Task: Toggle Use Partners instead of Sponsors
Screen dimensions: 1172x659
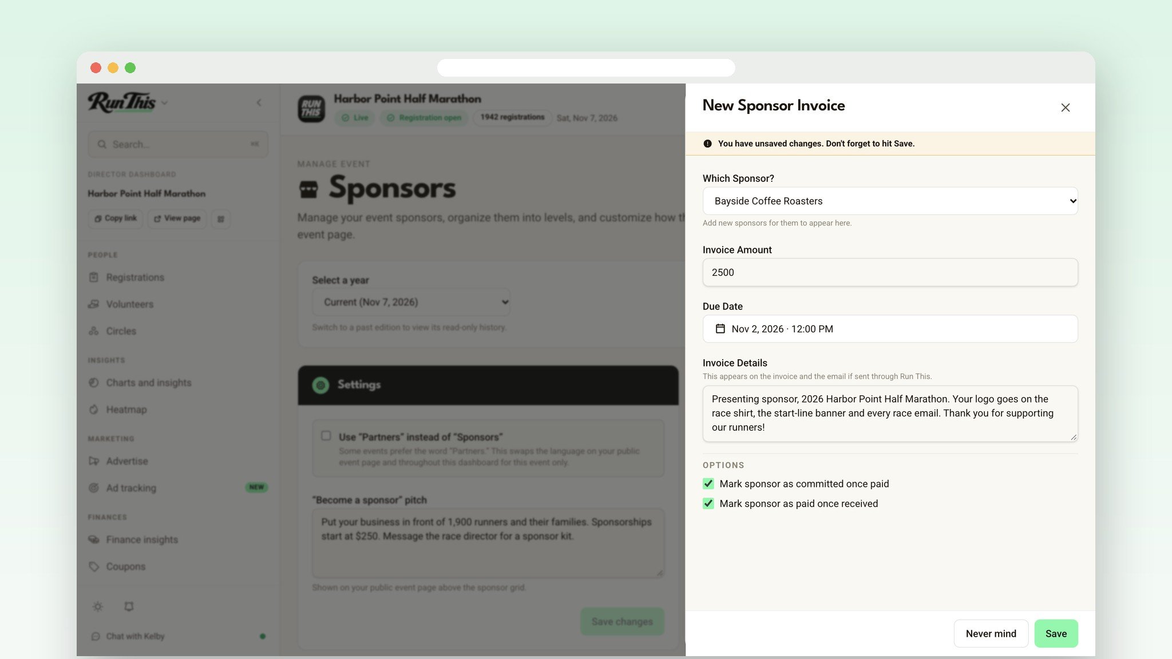Action: point(326,436)
